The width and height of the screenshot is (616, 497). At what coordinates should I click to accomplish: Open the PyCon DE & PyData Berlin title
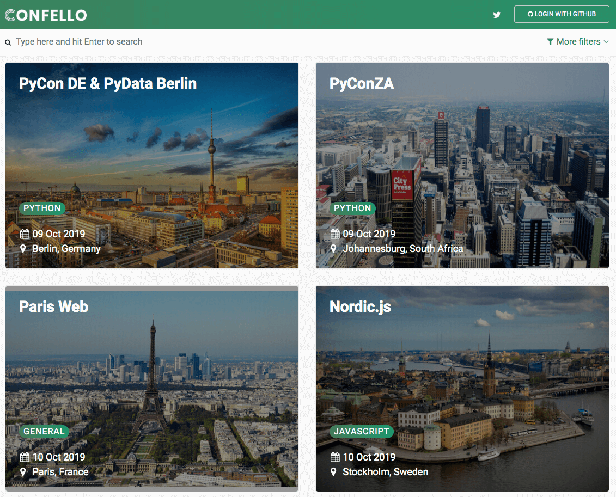tap(108, 83)
